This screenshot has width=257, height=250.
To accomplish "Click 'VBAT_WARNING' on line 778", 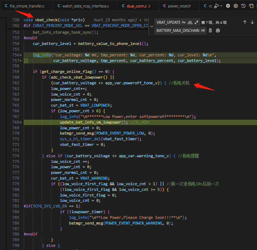I will click(x=94, y=178).
